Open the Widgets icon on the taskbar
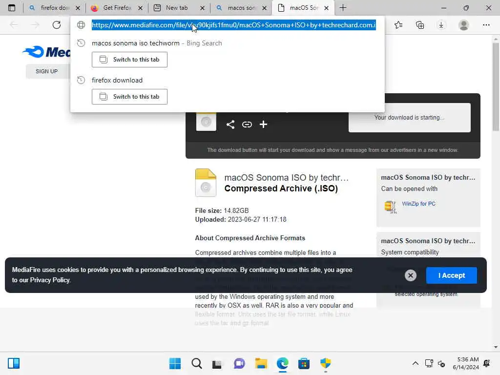The width and height of the screenshot is (500, 375). (14, 363)
